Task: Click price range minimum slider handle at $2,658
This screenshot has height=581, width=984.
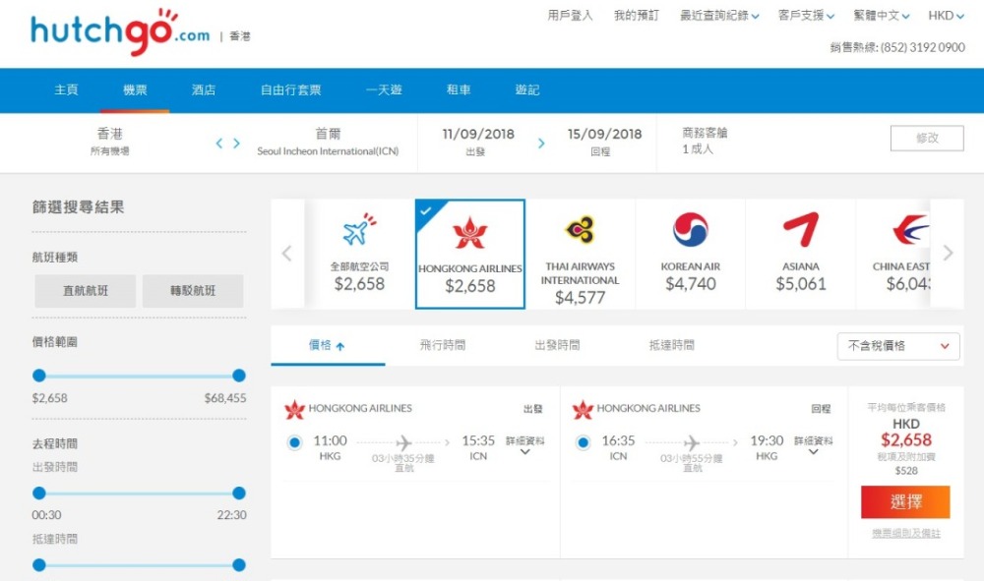Action: click(x=39, y=376)
